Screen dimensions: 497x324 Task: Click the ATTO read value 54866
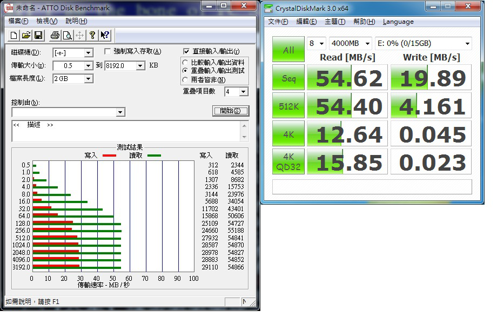(x=236, y=267)
